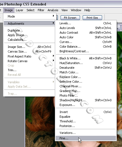Click the Print Size button
The height and width of the screenshot is (147, 122).
coord(92,18)
